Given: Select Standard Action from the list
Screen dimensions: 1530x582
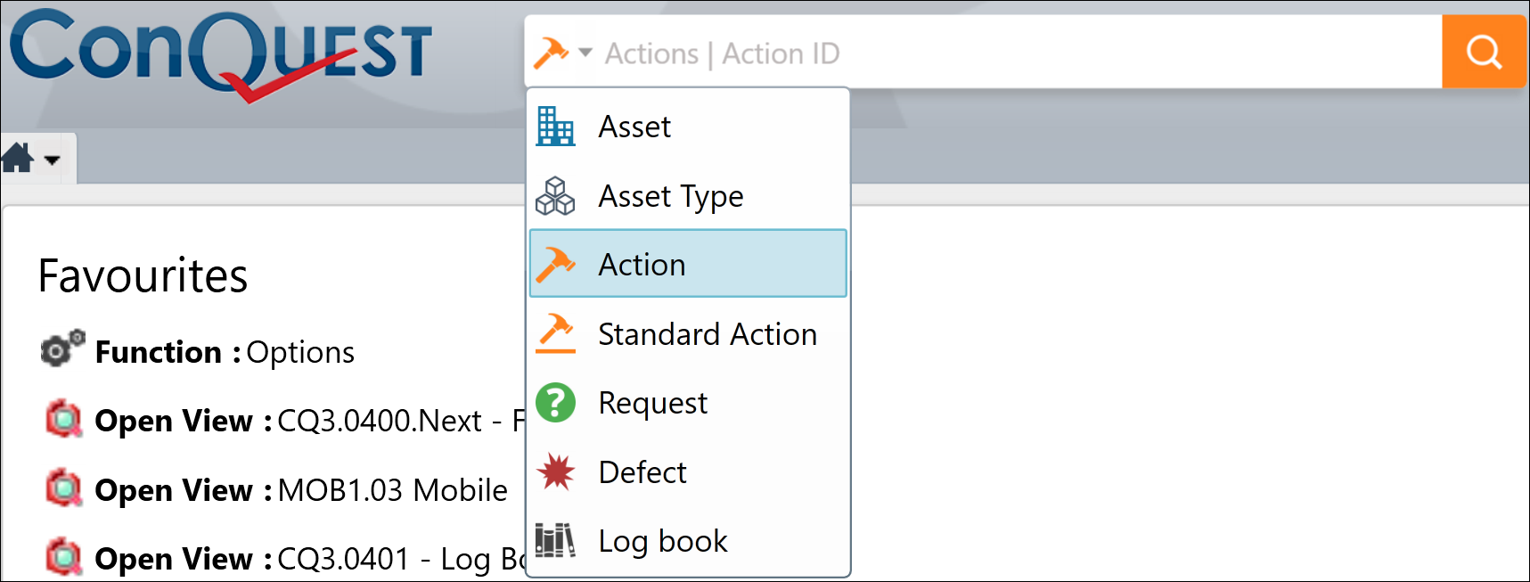Looking at the screenshot, I should [688, 333].
